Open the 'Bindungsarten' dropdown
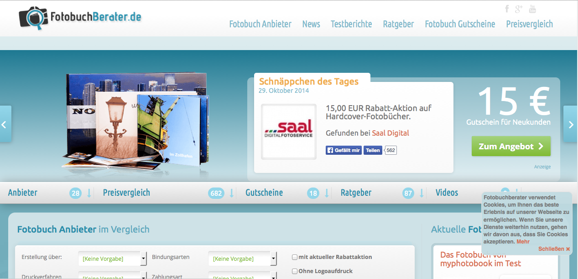This screenshot has height=279, width=578. coord(242,259)
